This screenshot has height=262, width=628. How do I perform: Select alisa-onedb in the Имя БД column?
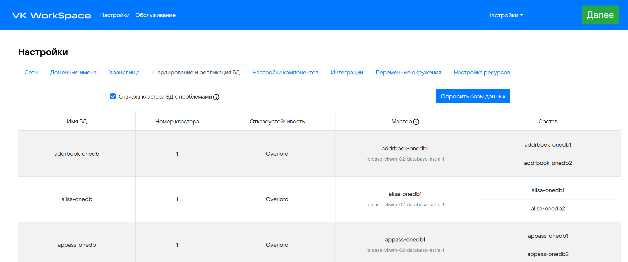click(x=77, y=199)
